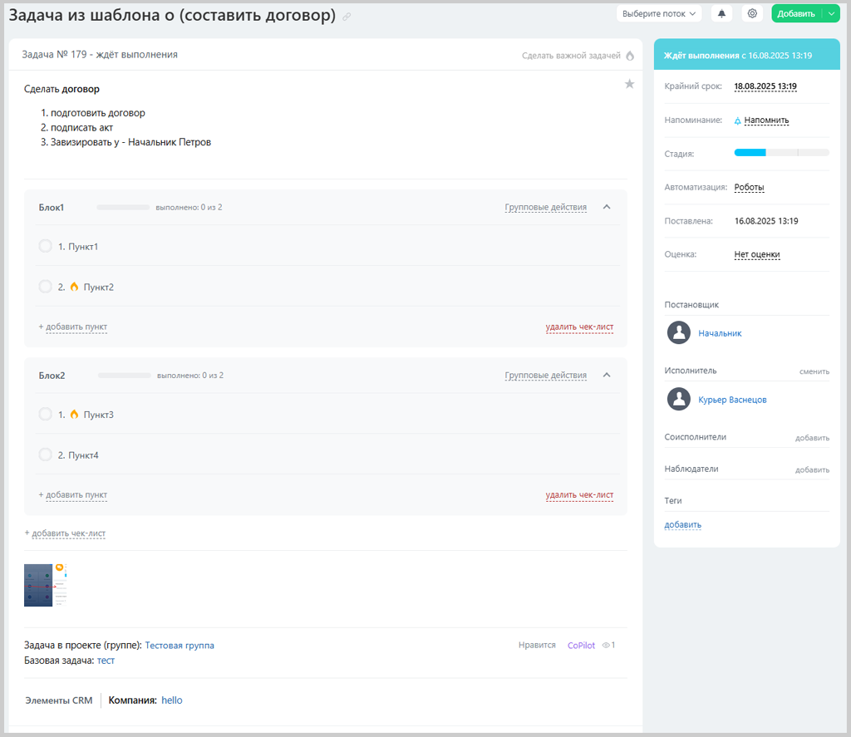The width and height of the screenshot is (851, 737).
Task: Check off Пункт4 in Блок2
Action: [x=46, y=455]
